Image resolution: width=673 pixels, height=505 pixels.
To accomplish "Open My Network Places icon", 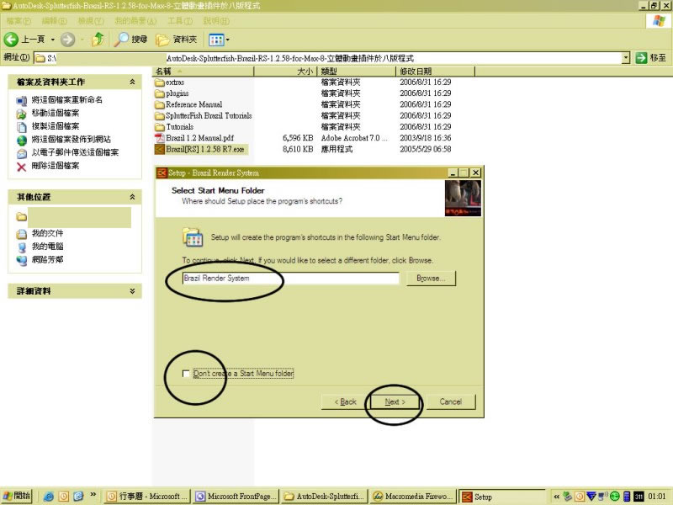I will (x=22, y=260).
